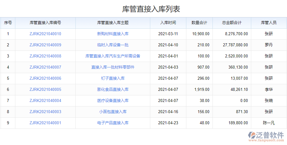This screenshot has height=145, width=287.
Task: Sort by 库管直接入库主题 column header
Action: [113, 23]
